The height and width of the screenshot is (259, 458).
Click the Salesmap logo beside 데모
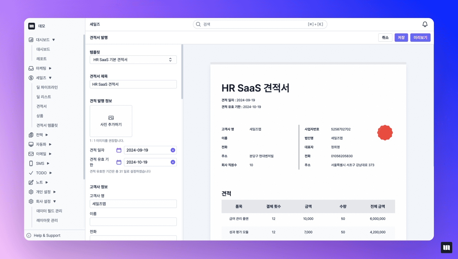pos(32,26)
